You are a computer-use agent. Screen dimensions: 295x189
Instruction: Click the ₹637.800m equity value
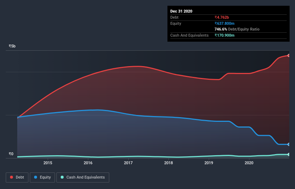tap(225, 23)
